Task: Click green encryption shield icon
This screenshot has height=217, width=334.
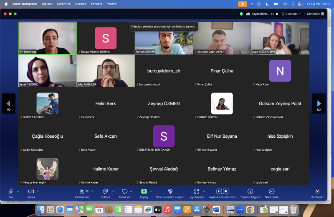Action: pyautogui.click(x=241, y=14)
